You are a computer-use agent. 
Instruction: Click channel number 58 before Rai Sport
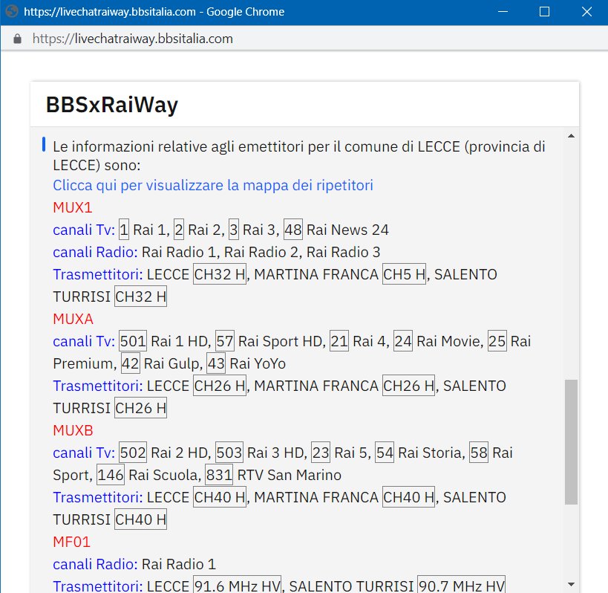click(x=479, y=453)
